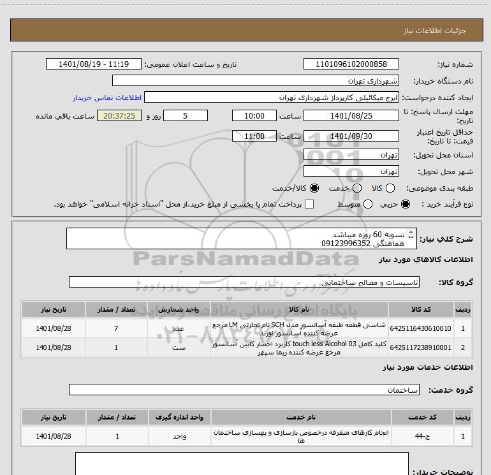The height and width of the screenshot is (475, 491).
Task: Click the unit cell ست
Action: (x=179, y=347)
